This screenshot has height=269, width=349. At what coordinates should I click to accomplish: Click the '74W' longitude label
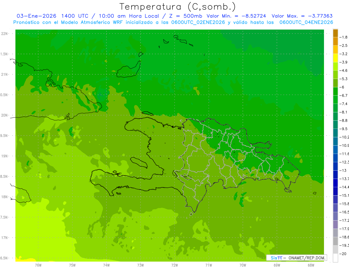point(106,265)
